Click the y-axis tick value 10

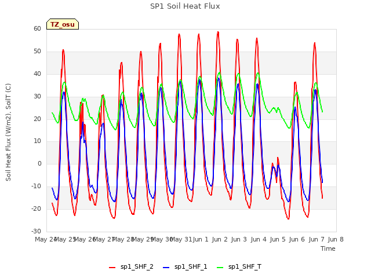[x=37, y=141]
